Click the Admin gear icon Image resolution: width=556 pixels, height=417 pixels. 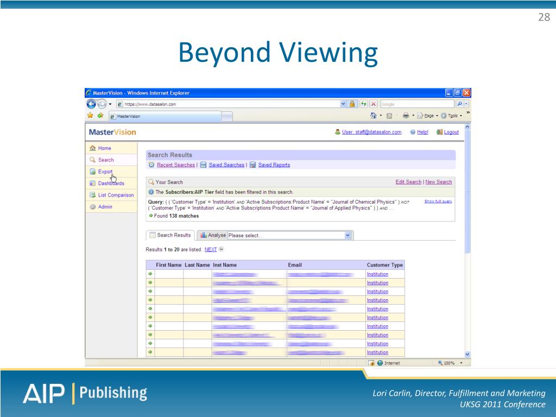point(92,207)
